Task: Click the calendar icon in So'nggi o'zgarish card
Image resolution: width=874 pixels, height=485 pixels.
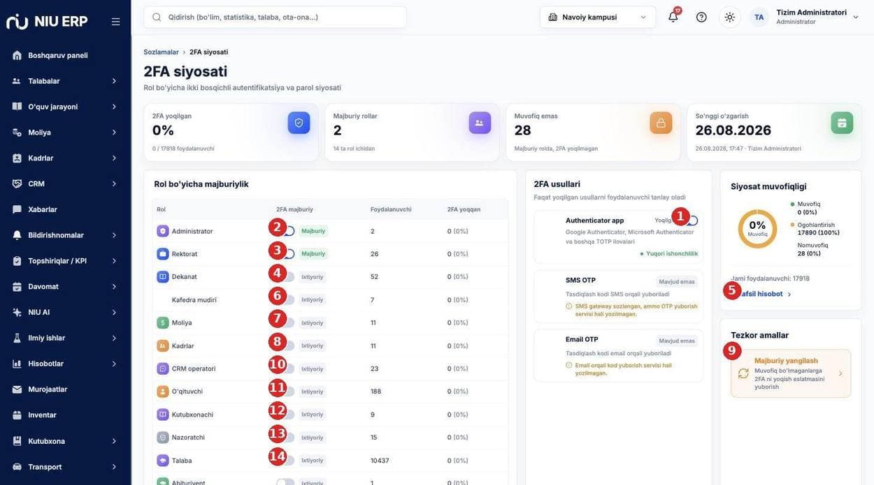Action: [842, 123]
